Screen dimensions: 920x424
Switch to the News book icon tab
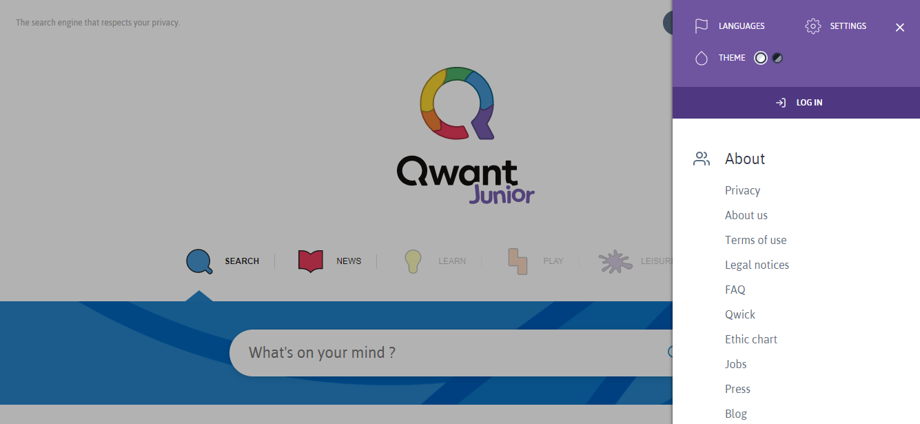pos(310,261)
